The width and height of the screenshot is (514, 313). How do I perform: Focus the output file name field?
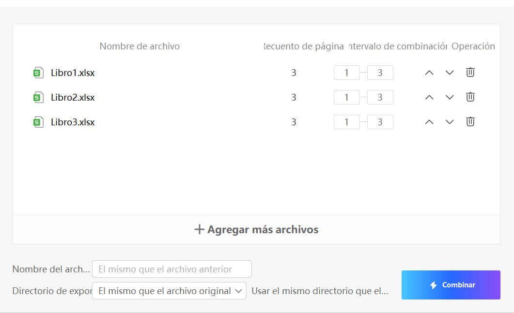tap(172, 269)
